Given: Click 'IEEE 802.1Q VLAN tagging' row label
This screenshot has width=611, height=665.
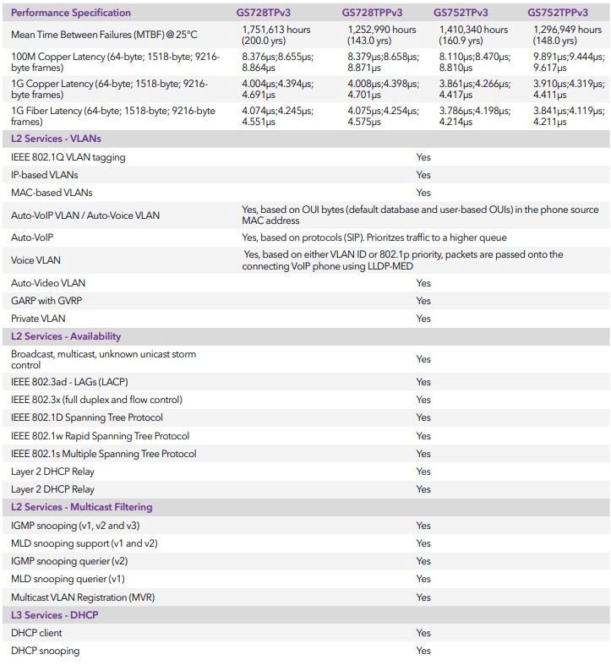Looking at the screenshot, I should (68, 157).
